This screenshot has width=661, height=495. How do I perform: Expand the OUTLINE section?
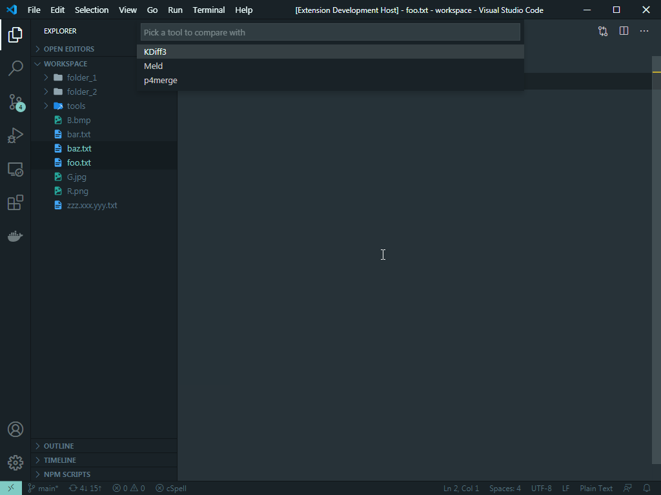click(x=58, y=446)
